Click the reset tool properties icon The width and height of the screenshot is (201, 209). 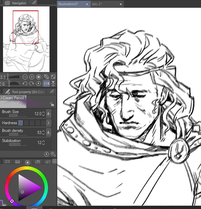click(x=46, y=154)
